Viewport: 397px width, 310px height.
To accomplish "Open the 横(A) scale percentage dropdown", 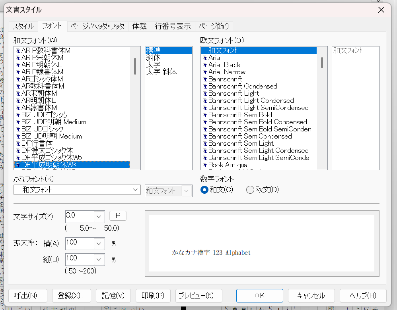I will (99, 243).
